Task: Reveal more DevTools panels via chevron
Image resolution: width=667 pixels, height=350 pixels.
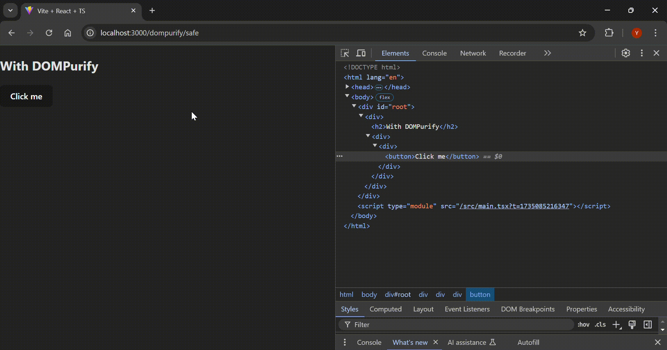Action: point(547,53)
